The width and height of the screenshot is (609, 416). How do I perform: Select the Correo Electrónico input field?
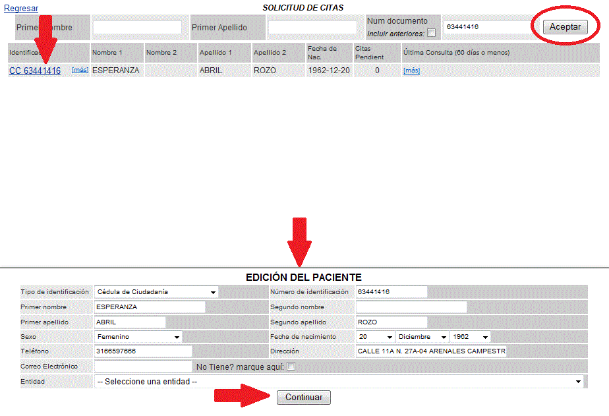(143, 367)
